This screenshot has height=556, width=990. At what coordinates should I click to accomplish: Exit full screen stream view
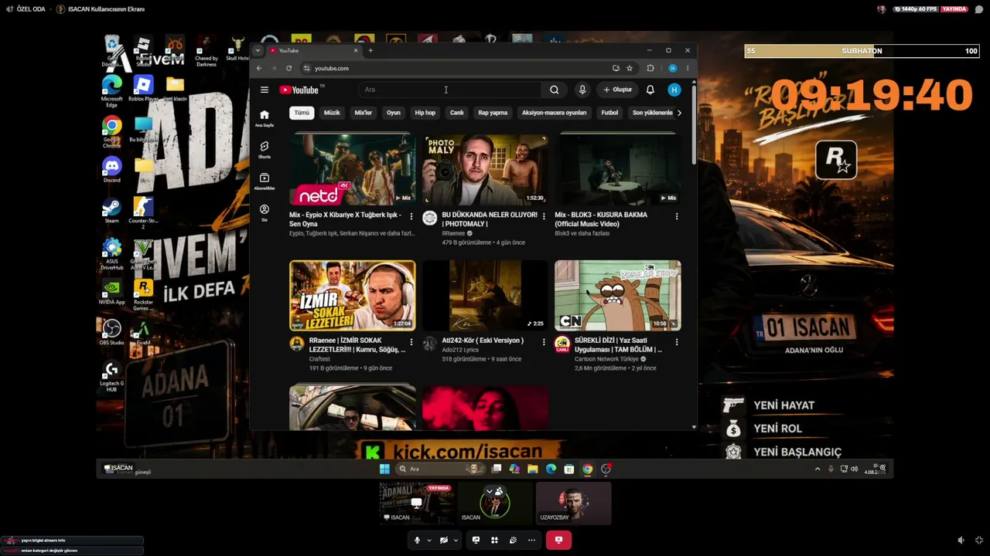point(979,541)
